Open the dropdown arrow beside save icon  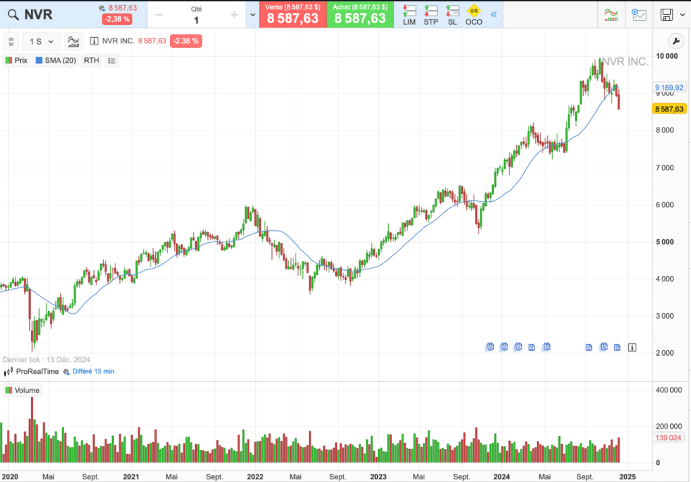click(683, 15)
